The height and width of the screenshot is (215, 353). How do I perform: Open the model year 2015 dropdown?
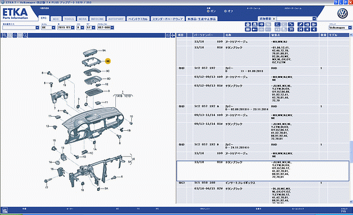(72, 28)
